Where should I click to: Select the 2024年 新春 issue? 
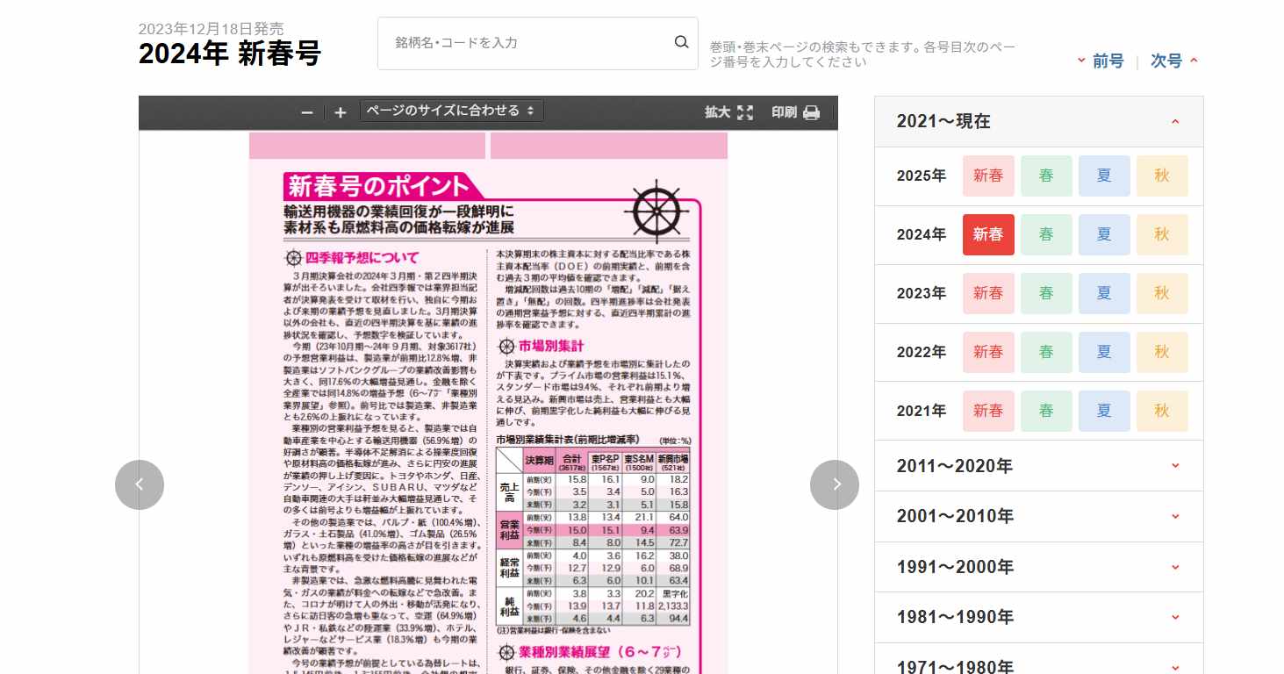(x=987, y=234)
